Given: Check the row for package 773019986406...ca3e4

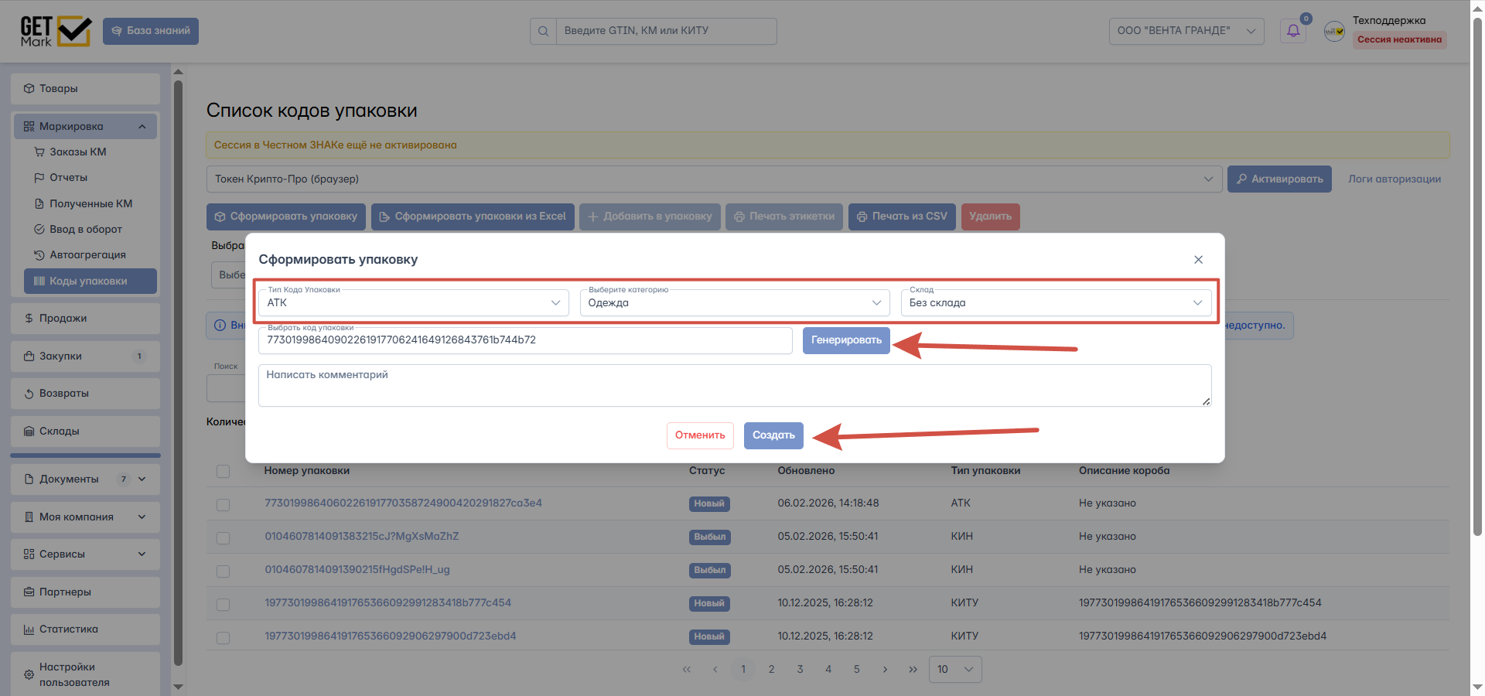Looking at the screenshot, I should (x=224, y=505).
